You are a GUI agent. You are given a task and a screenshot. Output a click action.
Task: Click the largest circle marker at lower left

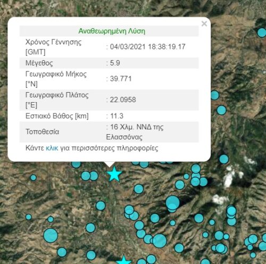click(51, 235)
